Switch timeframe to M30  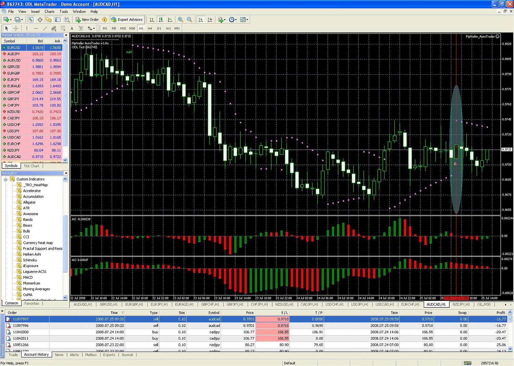point(132,28)
